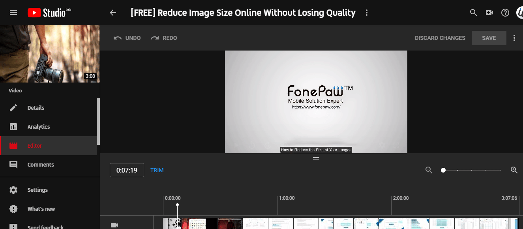Open the Analytics section via its chart icon
The image size is (523, 229).
(x=13, y=126)
